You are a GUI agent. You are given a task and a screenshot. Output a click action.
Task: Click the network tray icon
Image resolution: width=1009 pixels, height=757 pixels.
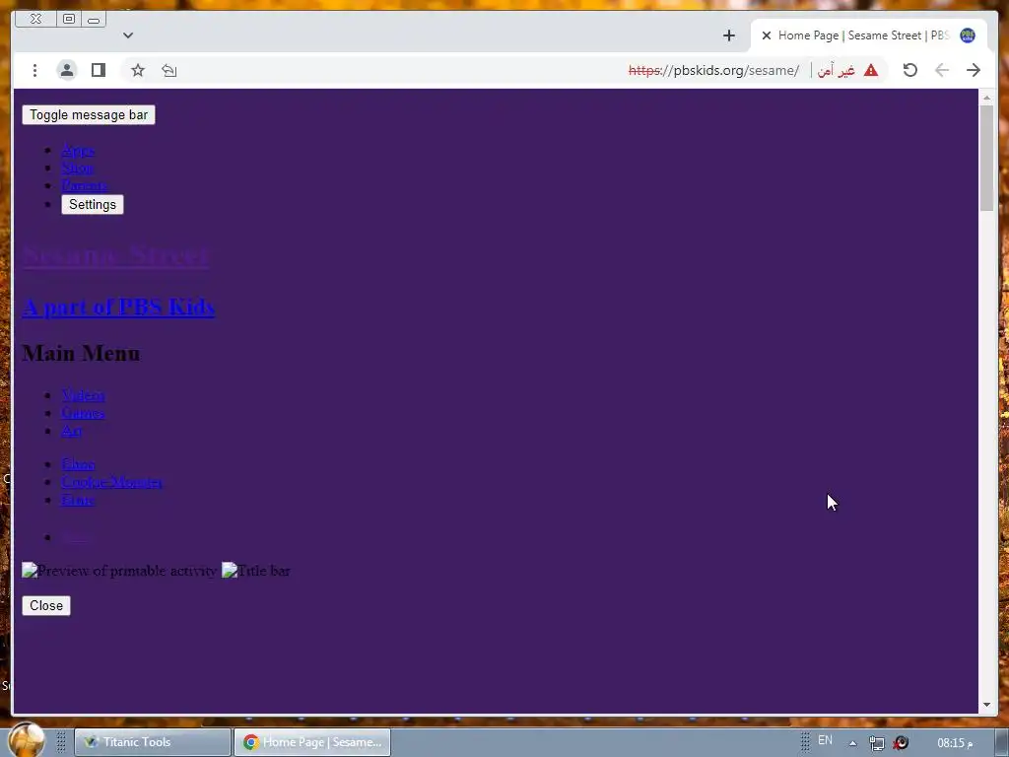click(x=876, y=743)
